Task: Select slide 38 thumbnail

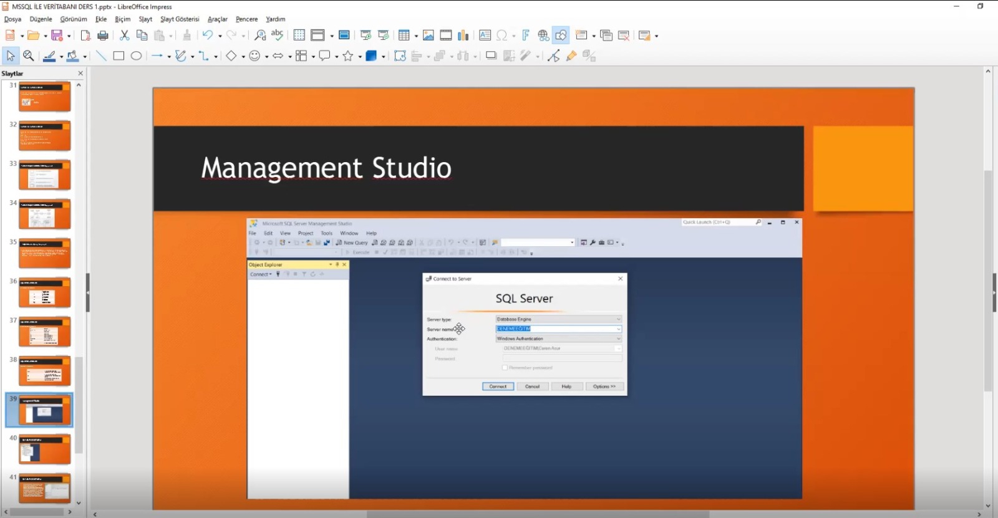Action: pos(45,371)
